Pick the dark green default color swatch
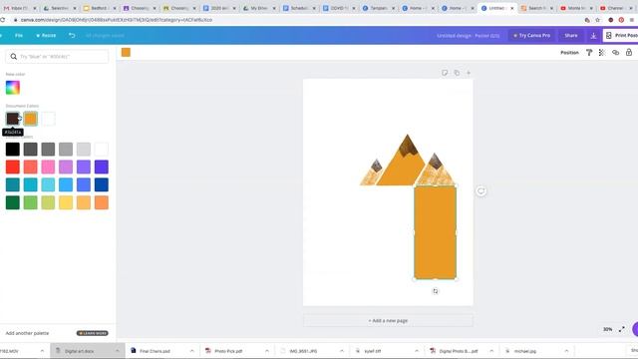The width and height of the screenshot is (638, 359). (x=13, y=202)
